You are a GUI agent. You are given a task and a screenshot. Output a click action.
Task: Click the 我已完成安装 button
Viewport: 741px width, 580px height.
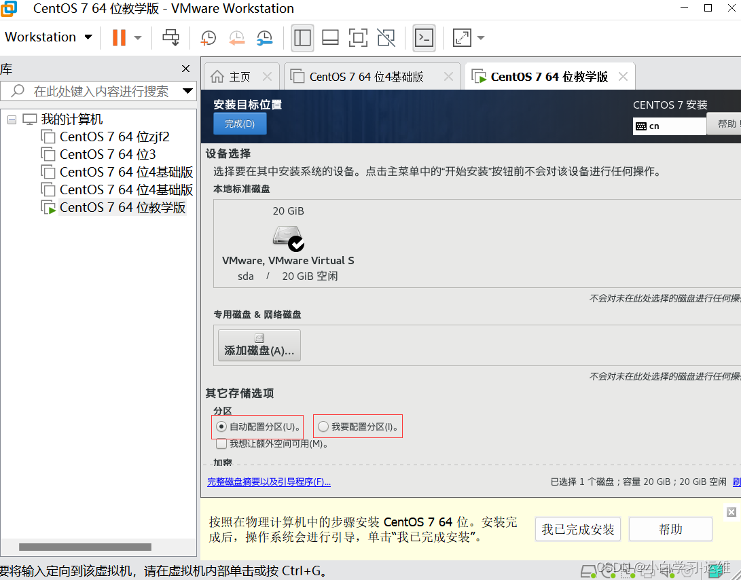[578, 529]
